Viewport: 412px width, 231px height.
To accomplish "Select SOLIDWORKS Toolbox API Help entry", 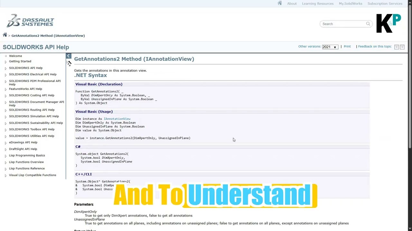I will [32, 129].
